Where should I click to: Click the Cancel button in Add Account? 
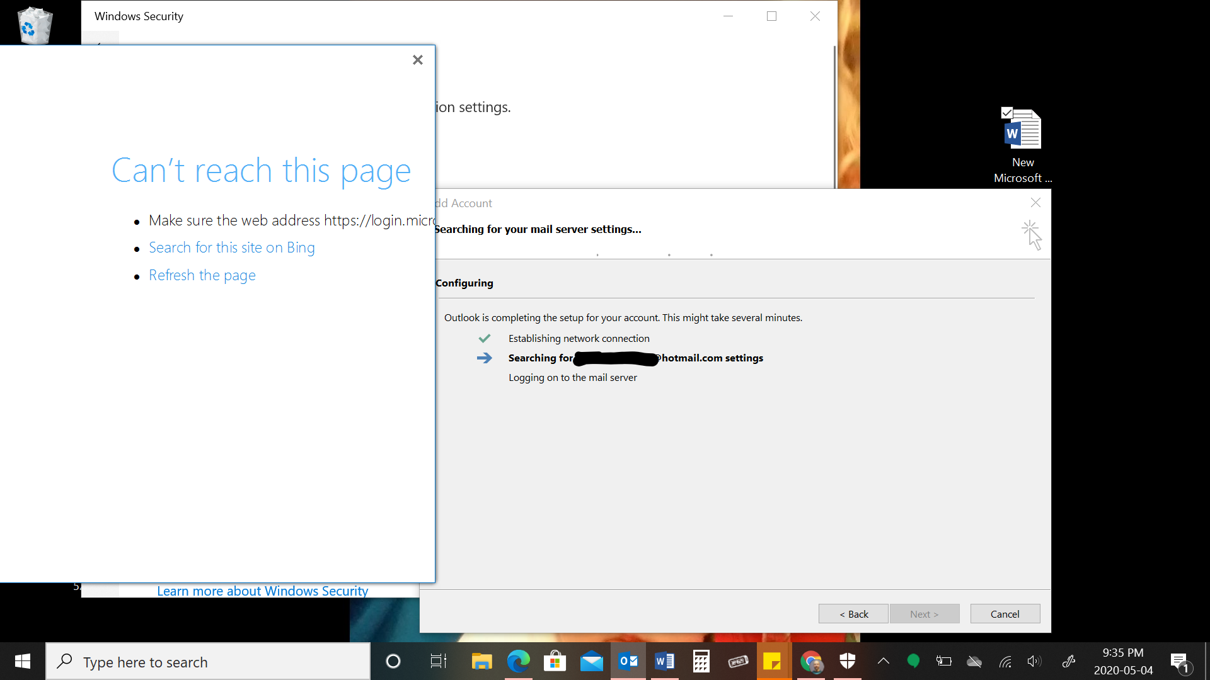pyautogui.click(x=1005, y=614)
